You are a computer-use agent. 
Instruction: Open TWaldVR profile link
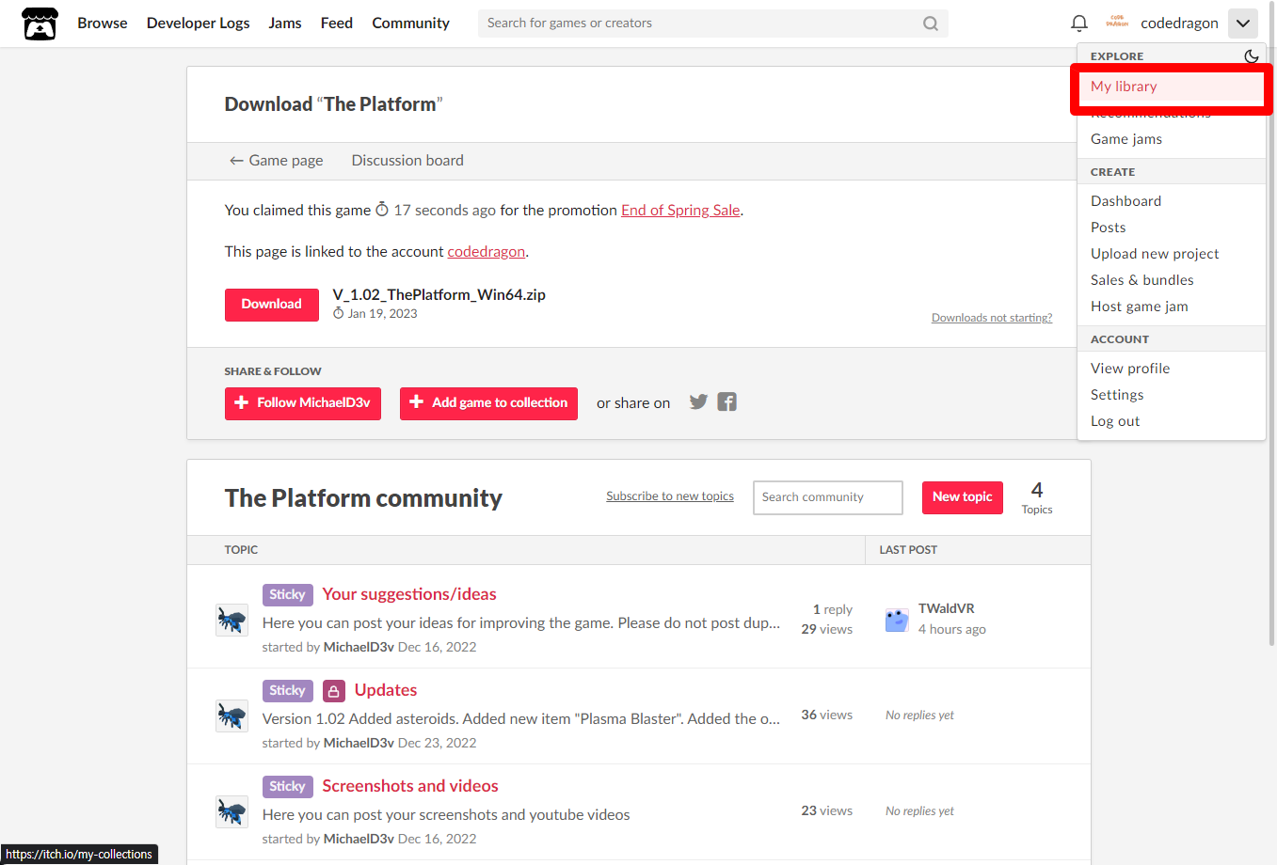(946, 609)
